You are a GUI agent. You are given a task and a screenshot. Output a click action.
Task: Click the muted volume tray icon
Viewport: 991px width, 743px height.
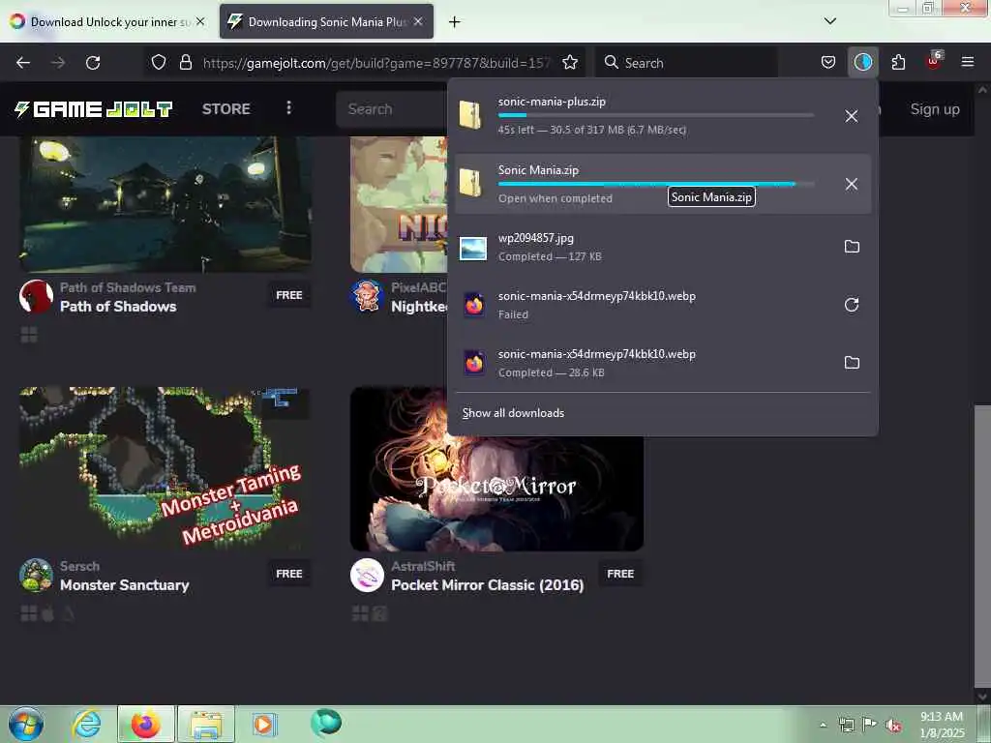click(893, 726)
